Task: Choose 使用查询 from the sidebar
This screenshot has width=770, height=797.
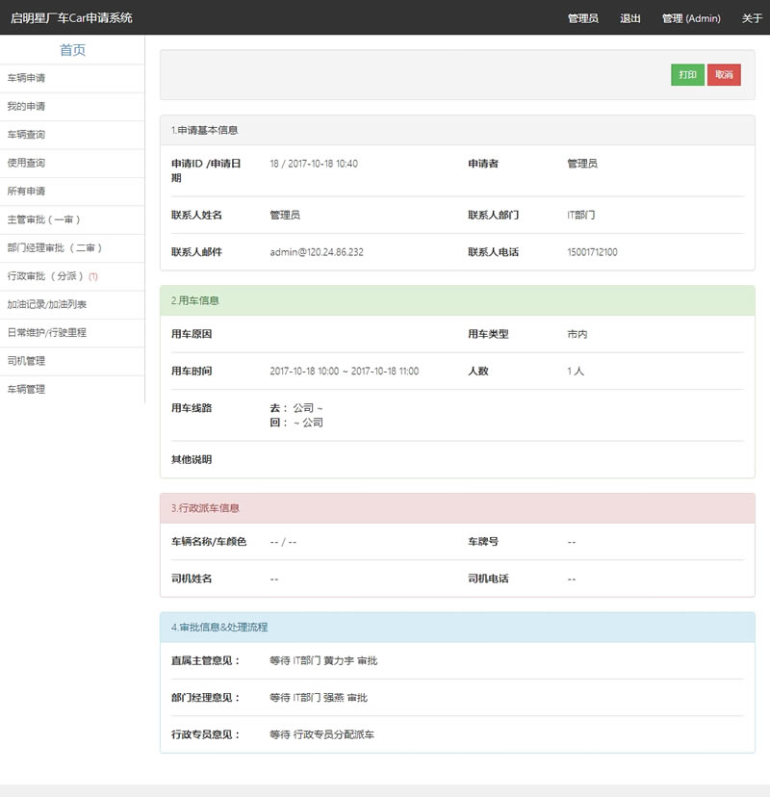Action: (26, 164)
